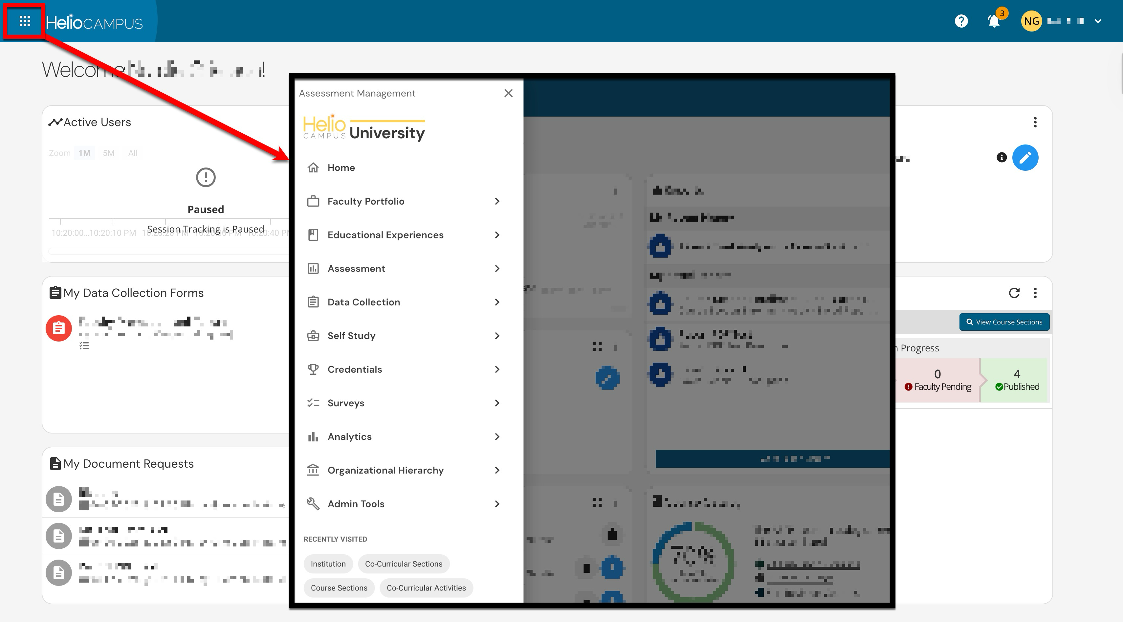Viewport: 1123px width, 622px height.
Task: Refresh the course sections widget
Action: click(1014, 293)
